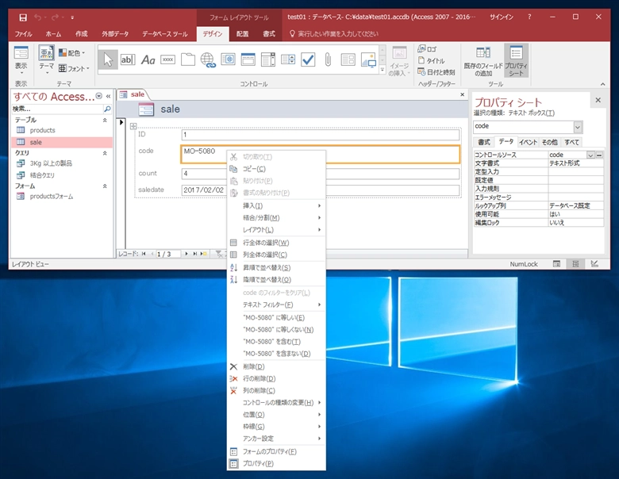Choose the Web Browser control tool
This screenshot has width=619, height=479.
click(229, 60)
